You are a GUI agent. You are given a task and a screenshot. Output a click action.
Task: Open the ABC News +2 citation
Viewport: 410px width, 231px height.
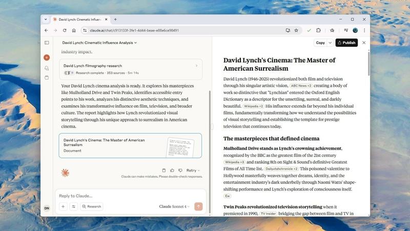point(301,86)
